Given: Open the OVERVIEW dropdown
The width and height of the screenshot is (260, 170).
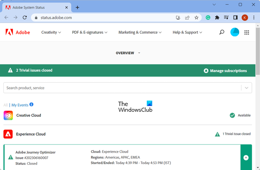Looking at the screenshot, I should coord(128,53).
